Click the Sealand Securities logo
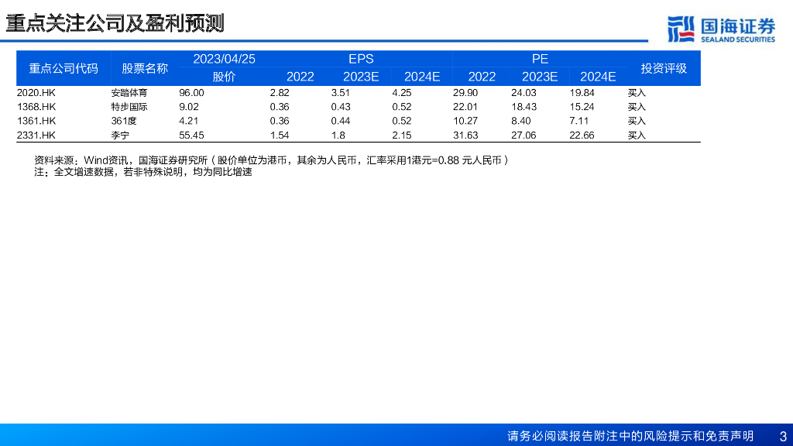The height and width of the screenshot is (446, 793). pyautogui.click(x=721, y=29)
